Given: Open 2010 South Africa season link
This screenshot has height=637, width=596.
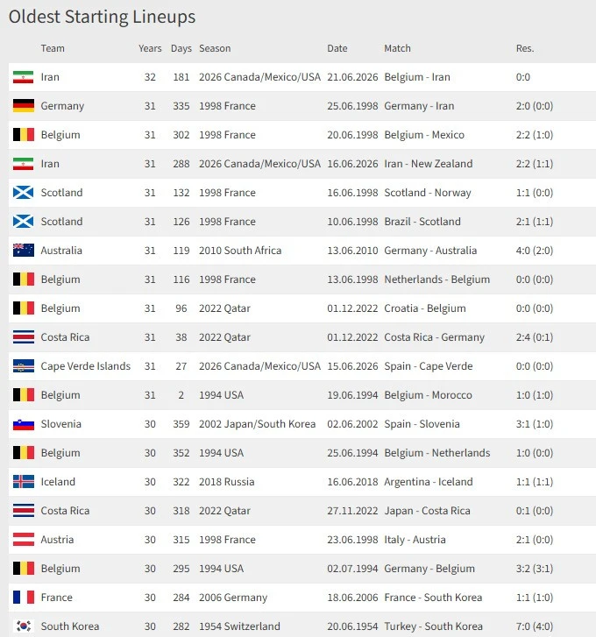Looking at the screenshot, I should 239,251.
